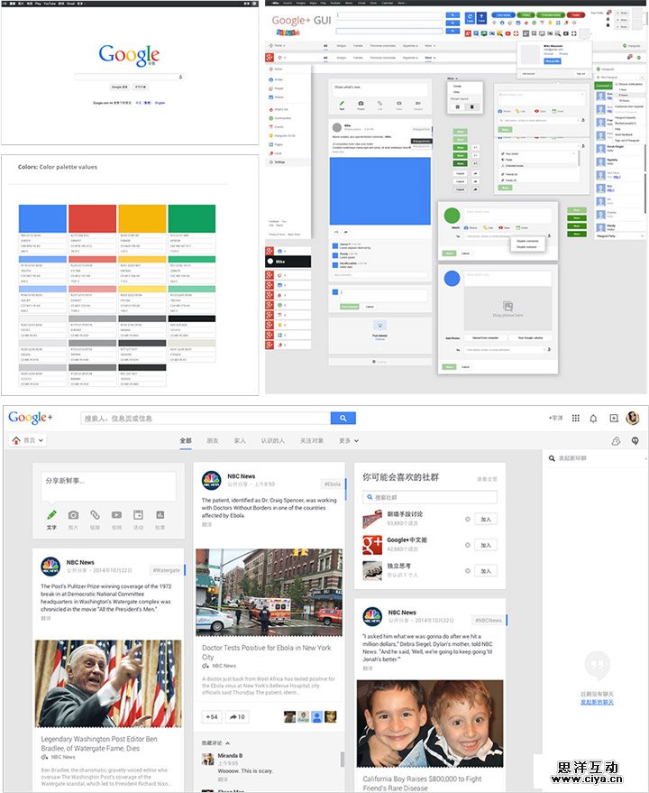Click the commenter avatar of Miranda B
Image resolution: width=649 pixels, height=793 pixels.
tap(207, 759)
